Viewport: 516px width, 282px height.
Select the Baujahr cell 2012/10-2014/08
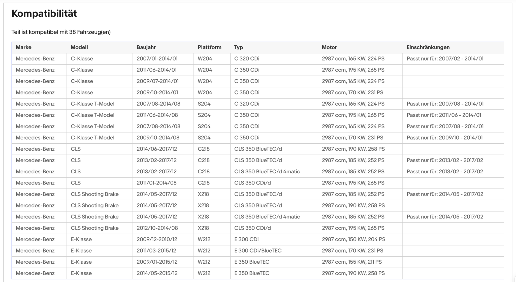157,228
